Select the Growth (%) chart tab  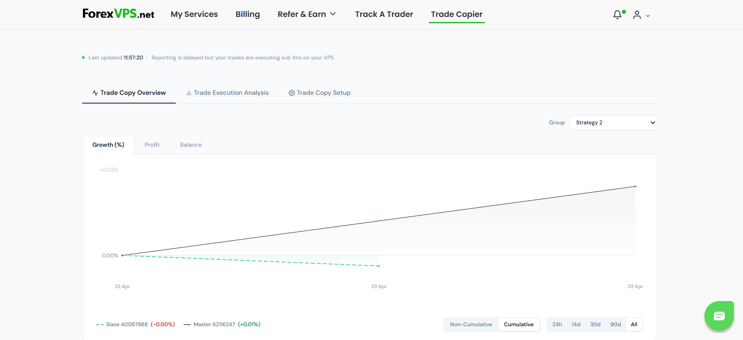coord(109,145)
